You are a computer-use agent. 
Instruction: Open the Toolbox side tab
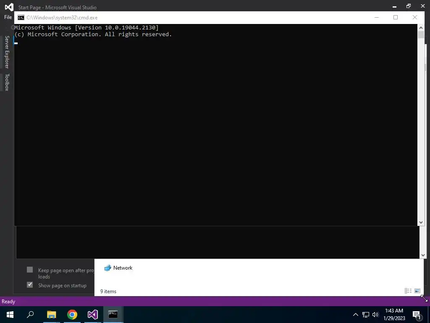pos(7,82)
